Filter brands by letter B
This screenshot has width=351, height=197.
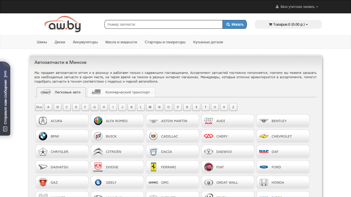click(58, 107)
